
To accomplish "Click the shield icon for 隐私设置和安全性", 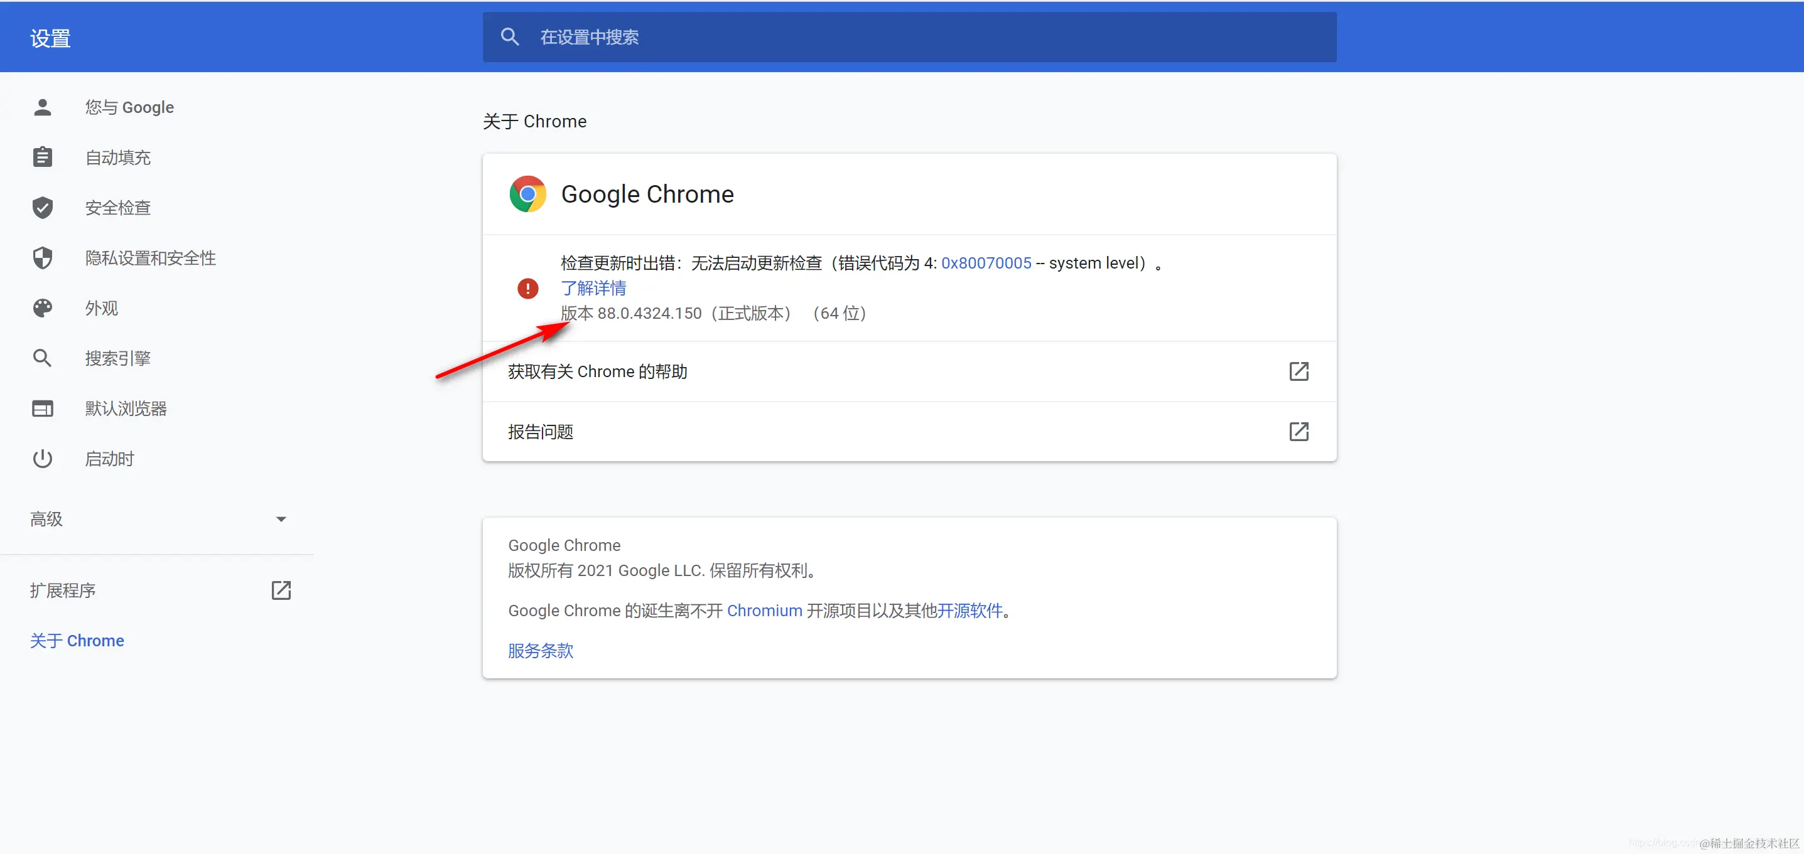I will (x=43, y=258).
